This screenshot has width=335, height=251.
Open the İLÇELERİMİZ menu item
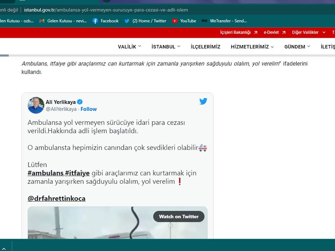pyautogui.click(x=206, y=47)
